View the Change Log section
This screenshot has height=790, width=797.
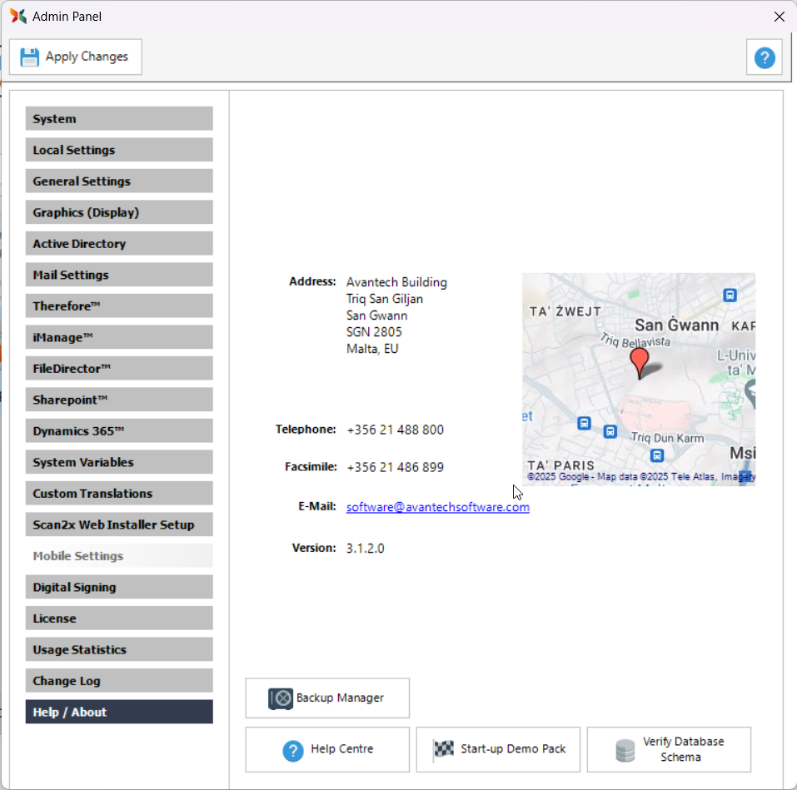coord(119,681)
